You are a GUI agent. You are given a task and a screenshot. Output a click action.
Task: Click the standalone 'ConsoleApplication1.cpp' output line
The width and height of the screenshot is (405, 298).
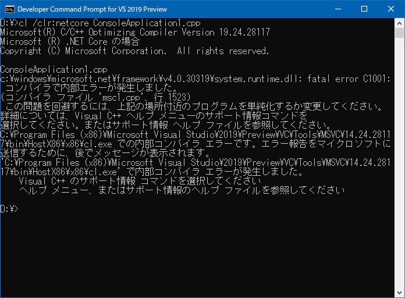[54, 69]
